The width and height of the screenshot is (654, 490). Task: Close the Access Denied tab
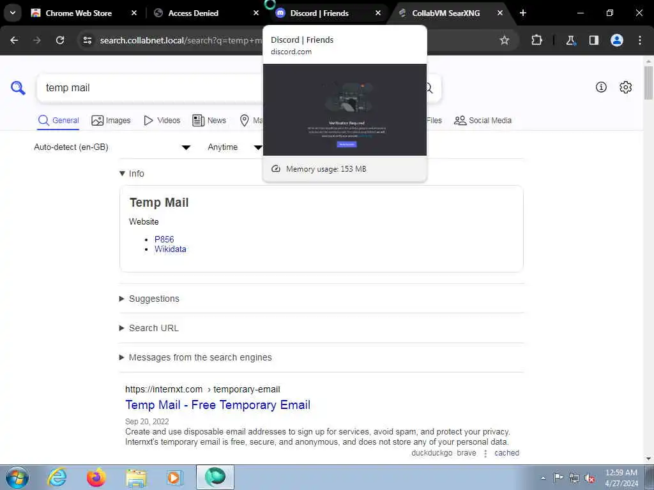pos(256,13)
